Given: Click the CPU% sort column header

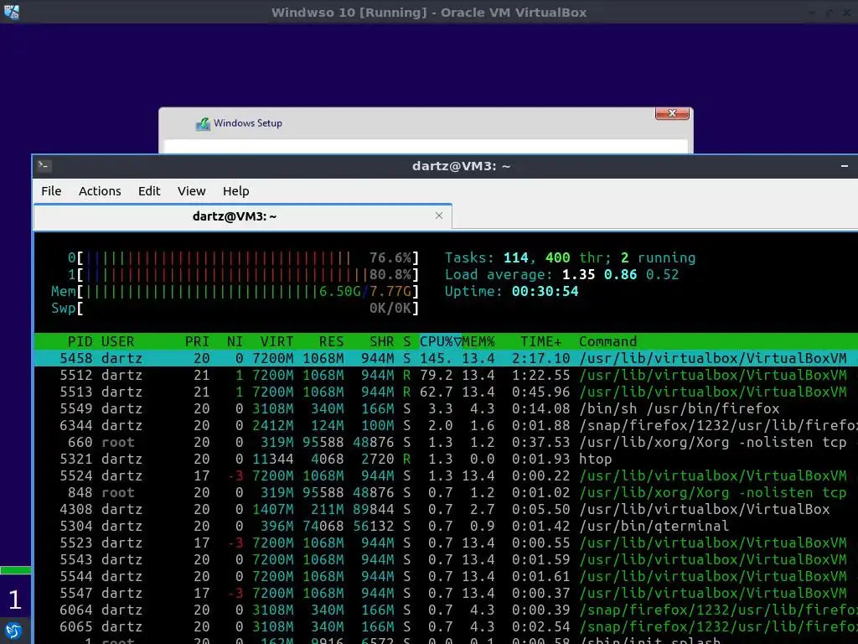Looking at the screenshot, I should point(440,342).
